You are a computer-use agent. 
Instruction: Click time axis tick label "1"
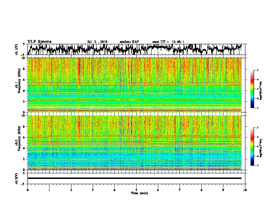(49, 190)
